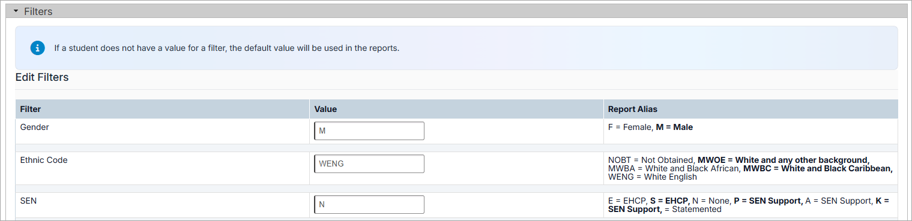Screen dimensions: 912x221
Task: Edit the Gender value field
Action: 369,131
